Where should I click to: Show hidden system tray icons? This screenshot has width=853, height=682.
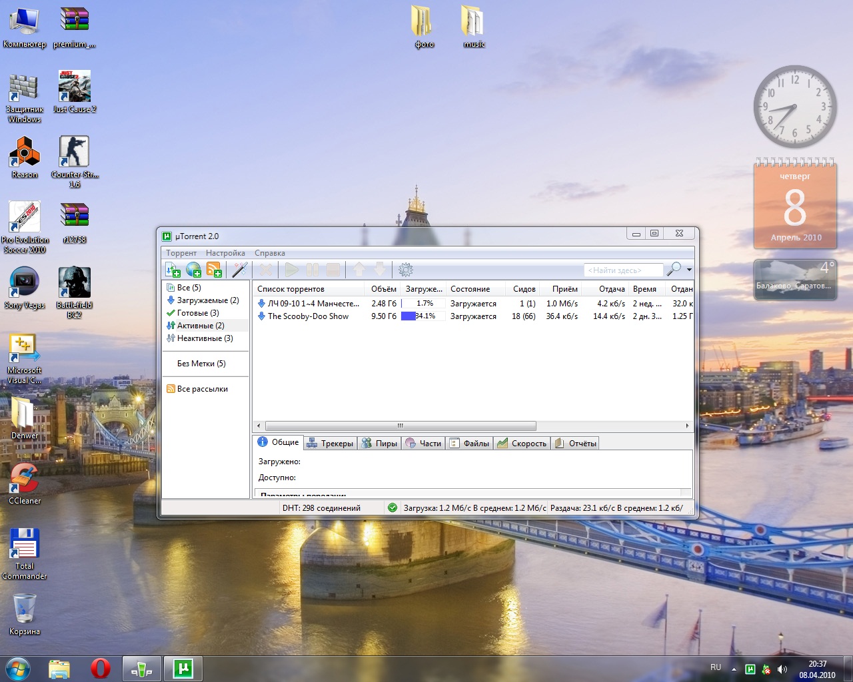pyautogui.click(x=734, y=669)
